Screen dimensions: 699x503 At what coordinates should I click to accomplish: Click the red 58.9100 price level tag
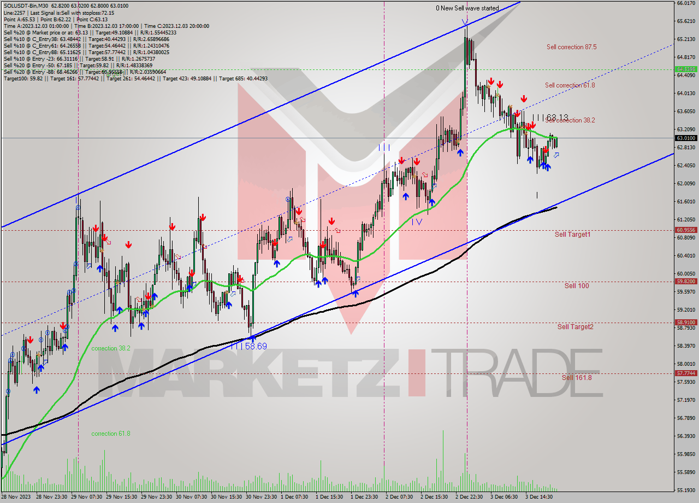tap(686, 323)
